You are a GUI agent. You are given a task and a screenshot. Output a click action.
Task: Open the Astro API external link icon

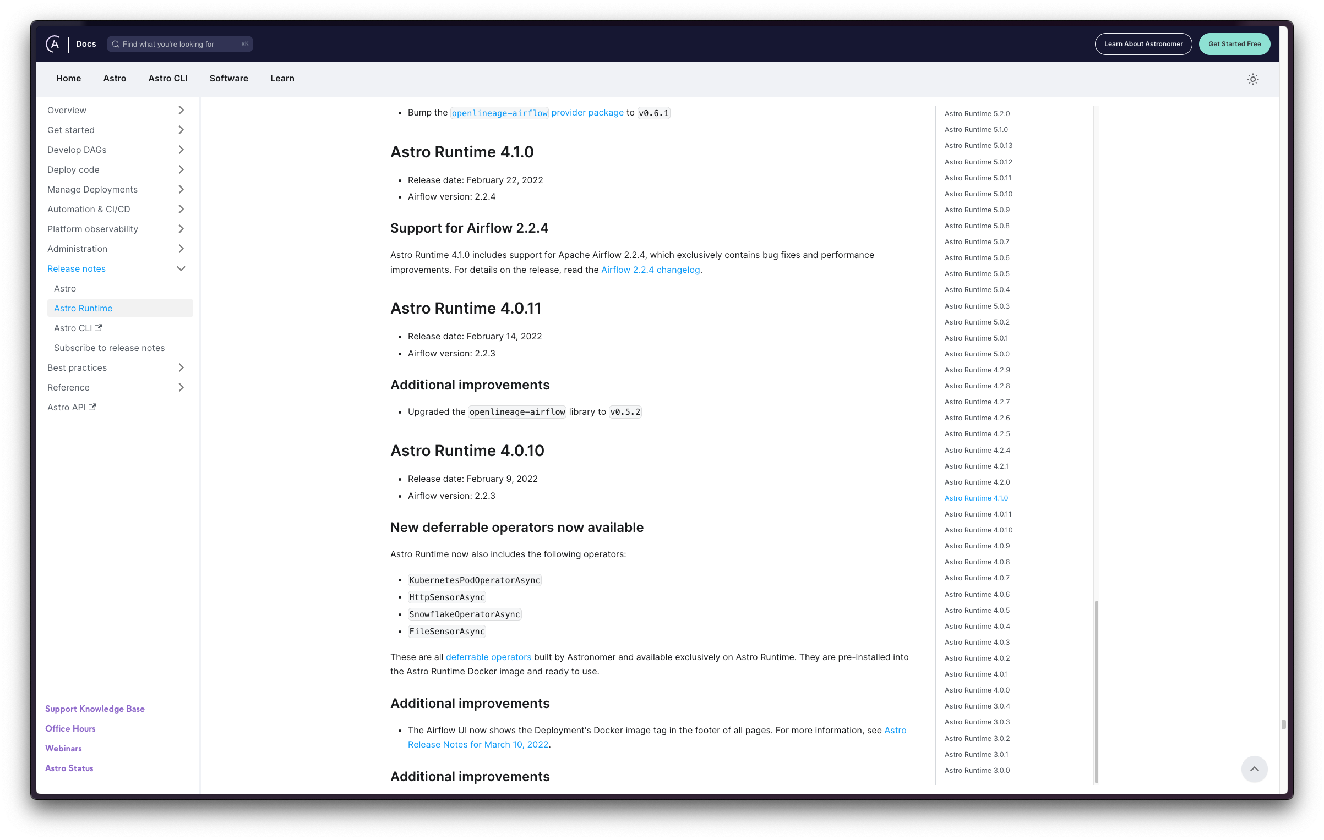click(x=92, y=407)
